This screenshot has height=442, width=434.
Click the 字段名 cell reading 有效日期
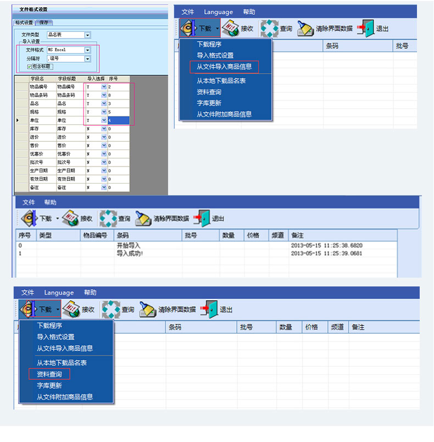pyautogui.click(x=43, y=179)
